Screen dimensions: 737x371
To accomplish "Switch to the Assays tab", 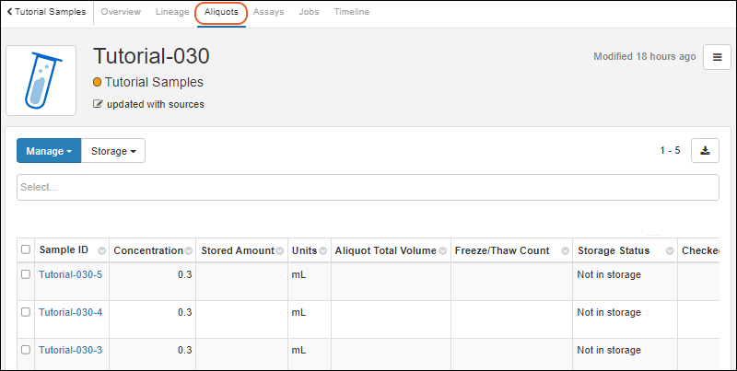I will click(269, 12).
